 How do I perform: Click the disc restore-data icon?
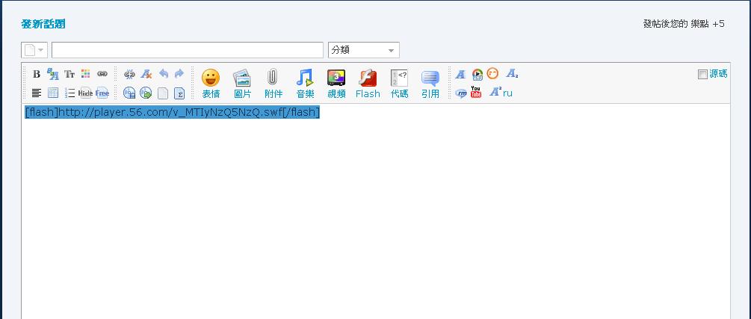point(146,93)
